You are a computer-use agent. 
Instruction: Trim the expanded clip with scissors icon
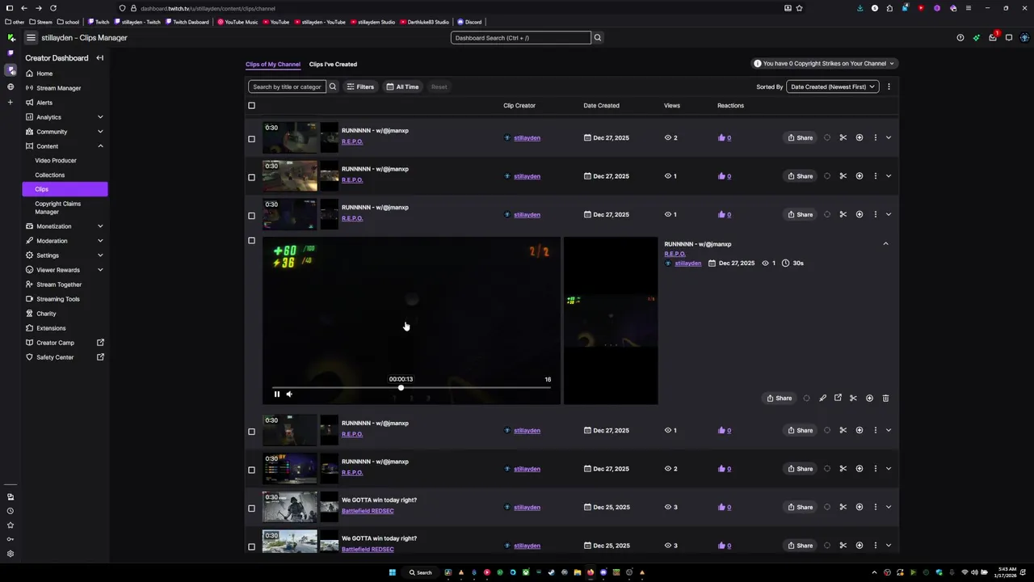tap(853, 398)
